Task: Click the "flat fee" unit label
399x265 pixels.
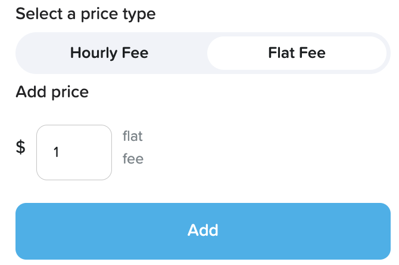Action: pyautogui.click(x=133, y=147)
